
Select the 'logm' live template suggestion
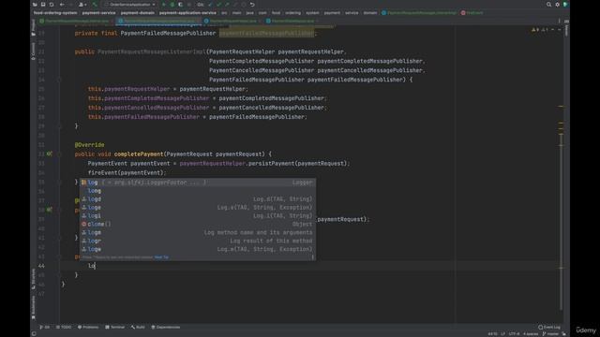(x=198, y=232)
